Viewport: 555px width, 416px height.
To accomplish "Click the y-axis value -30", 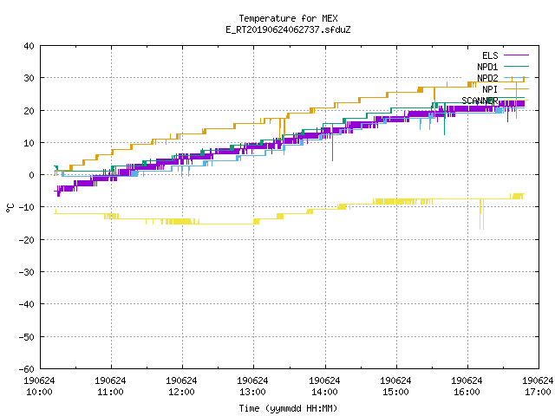I will click(x=27, y=272).
